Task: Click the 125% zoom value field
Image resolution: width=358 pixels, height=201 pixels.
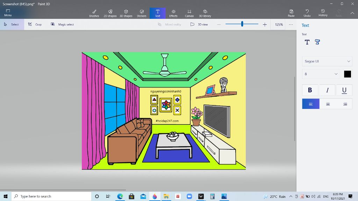Action: 279,24
